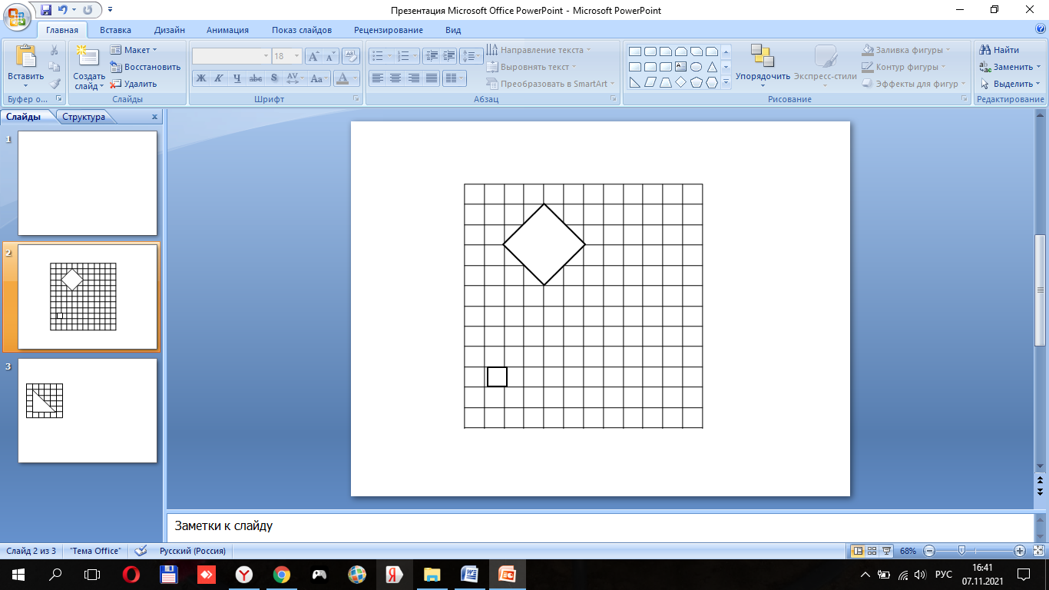Zoom out with the minus button
Screen dimensions: 1049x590
click(929, 551)
